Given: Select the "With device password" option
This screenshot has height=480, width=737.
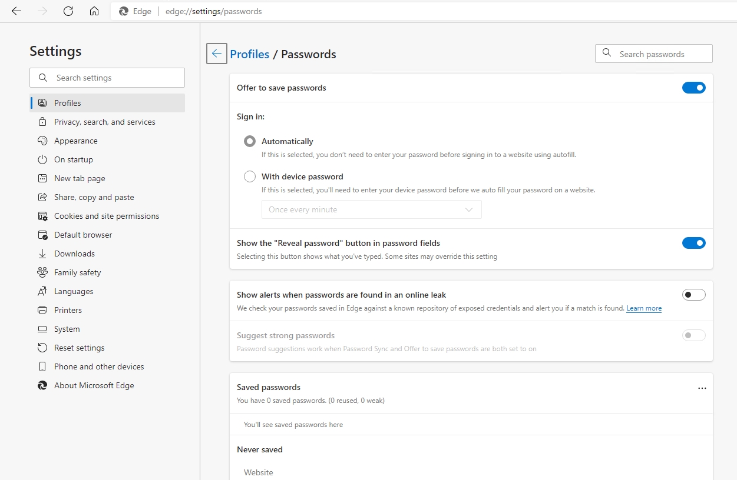Looking at the screenshot, I should coord(249,176).
